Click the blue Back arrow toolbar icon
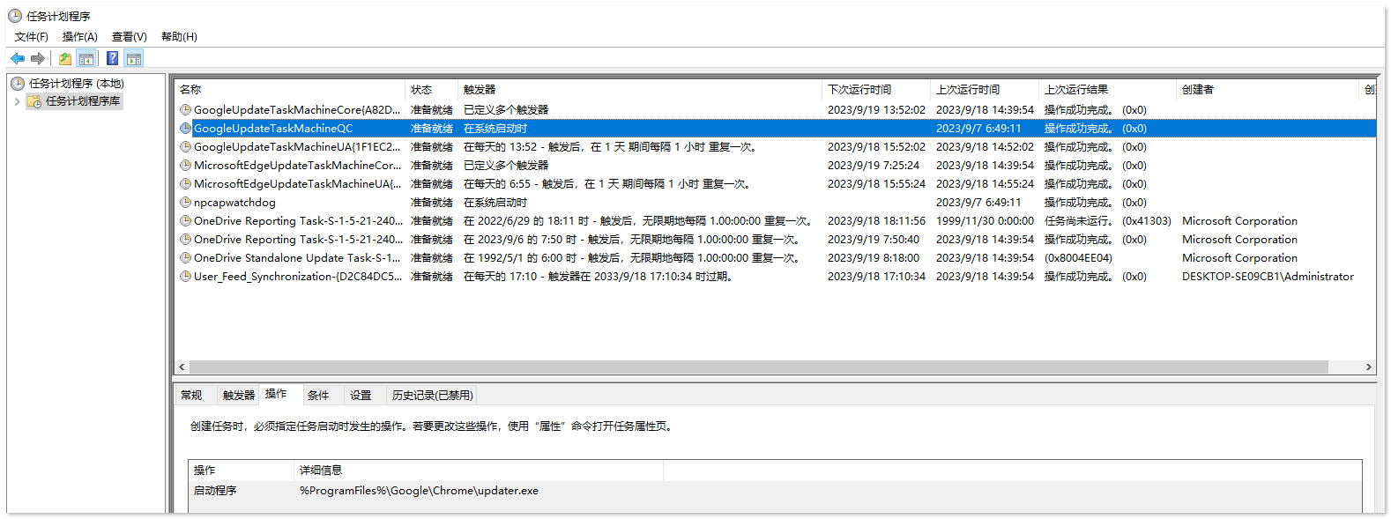Screen dimensions: 1391x519 18,59
